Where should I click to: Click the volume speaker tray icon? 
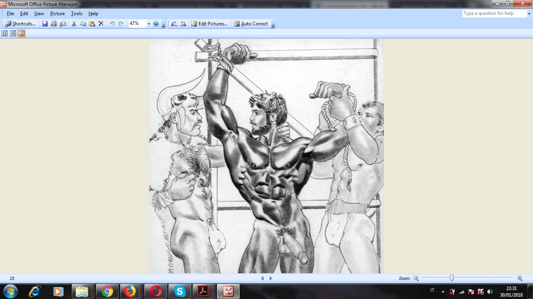point(490,291)
